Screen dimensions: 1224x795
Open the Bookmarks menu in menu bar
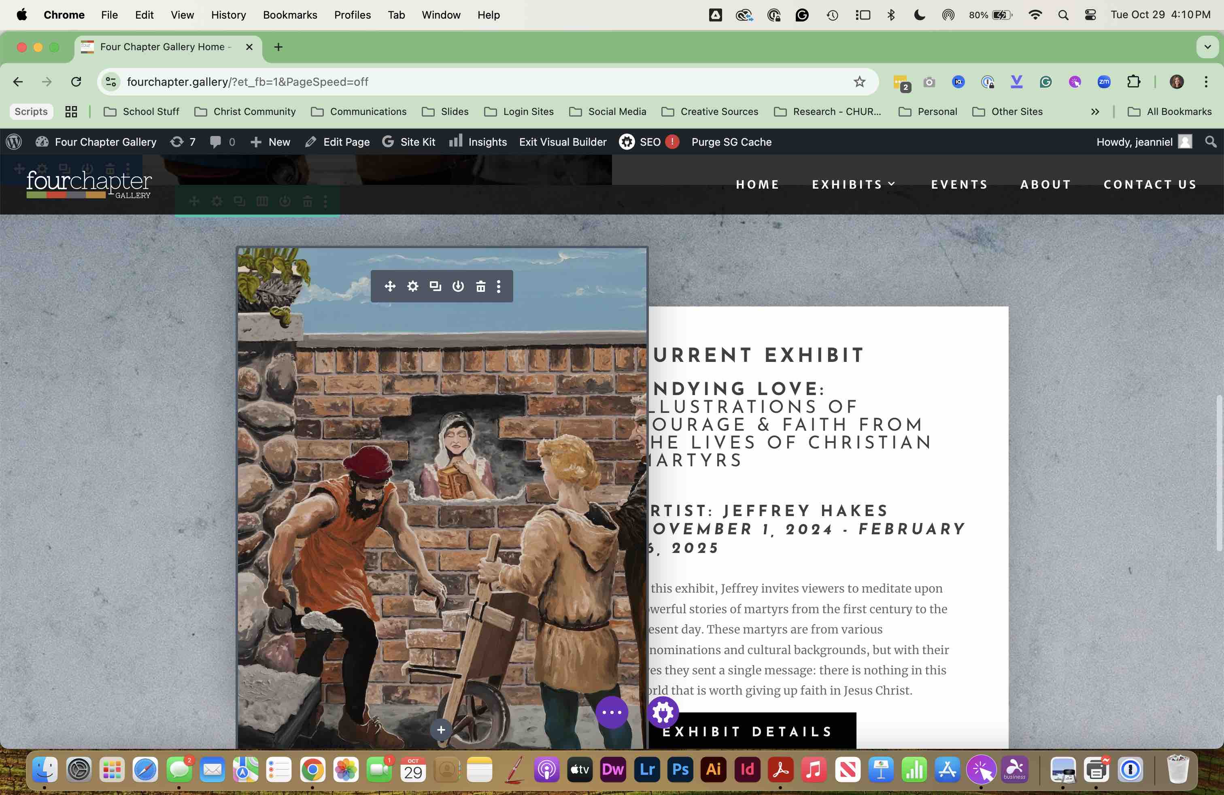click(290, 15)
